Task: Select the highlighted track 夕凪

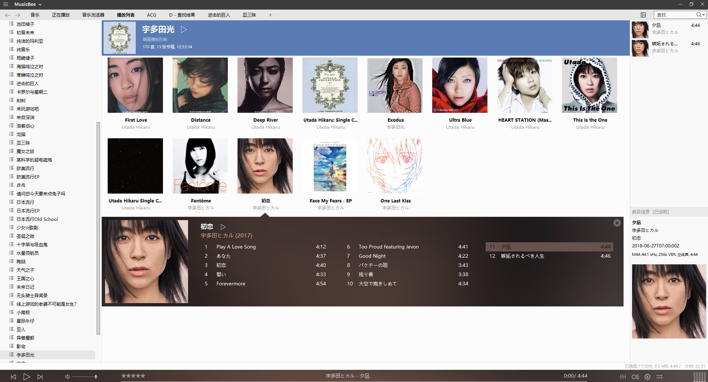Action: coord(550,247)
